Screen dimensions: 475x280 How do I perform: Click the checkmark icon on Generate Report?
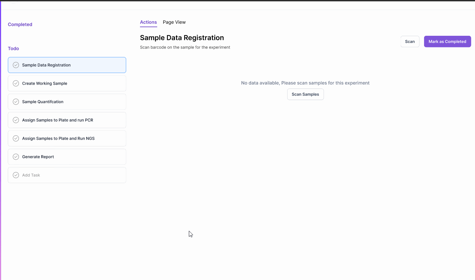click(x=15, y=157)
